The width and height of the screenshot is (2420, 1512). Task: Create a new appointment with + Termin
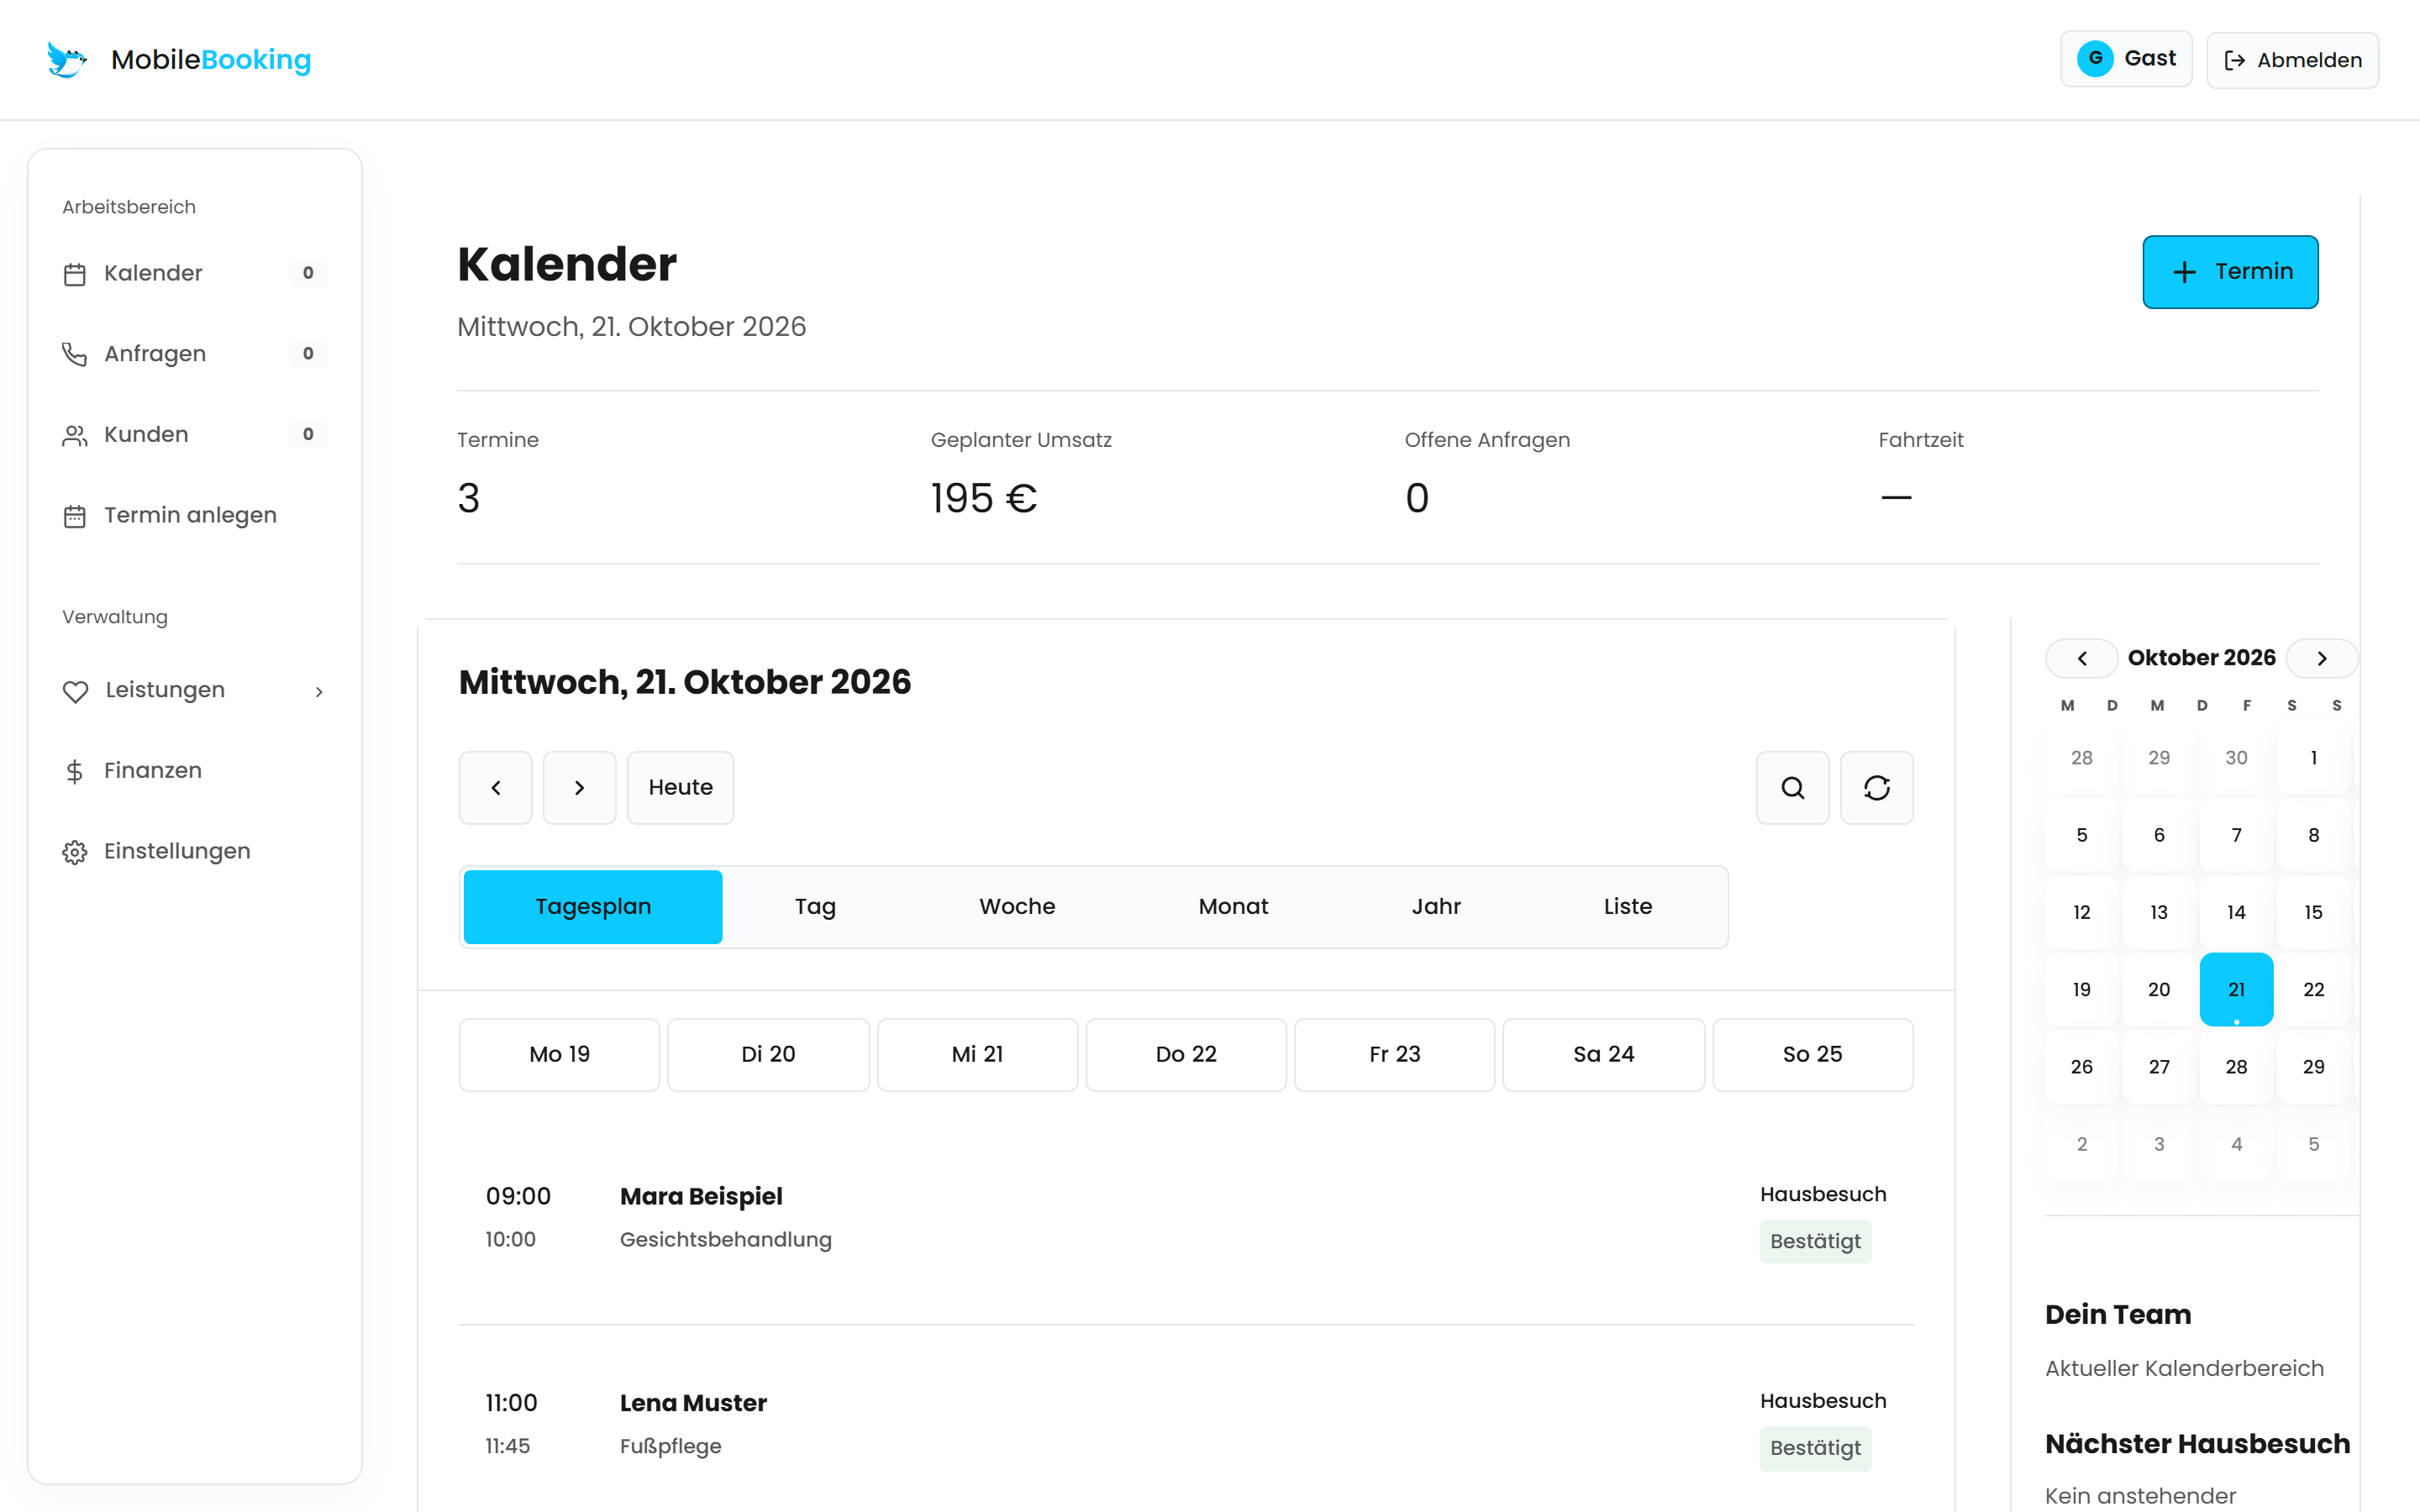(2230, 272)
